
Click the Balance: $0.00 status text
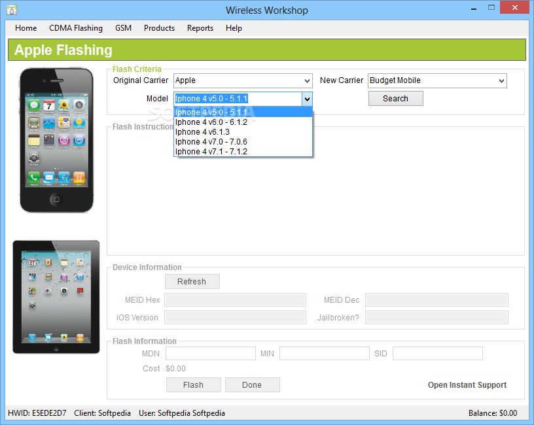[x=493, y=413]
